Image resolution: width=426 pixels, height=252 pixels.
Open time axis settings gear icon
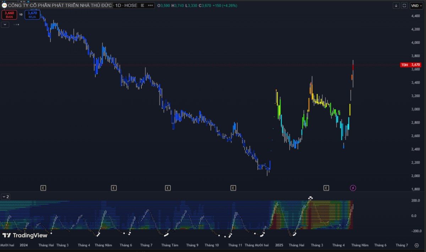coord(416,245)
